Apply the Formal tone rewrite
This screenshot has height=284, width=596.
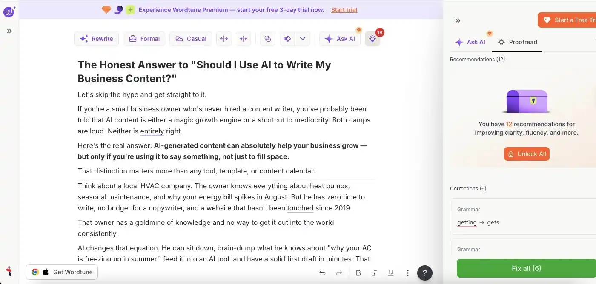pos(144,39)
